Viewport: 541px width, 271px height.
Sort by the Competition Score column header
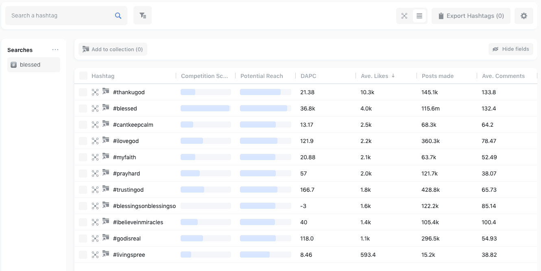tap(208, 76)
